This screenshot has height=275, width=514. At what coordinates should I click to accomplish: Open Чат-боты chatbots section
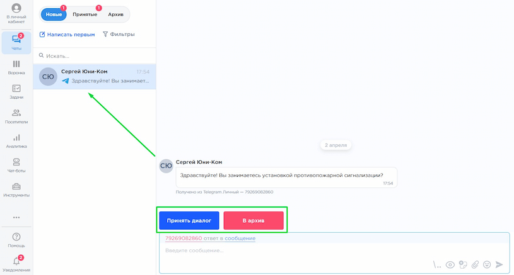coord(16,165)
